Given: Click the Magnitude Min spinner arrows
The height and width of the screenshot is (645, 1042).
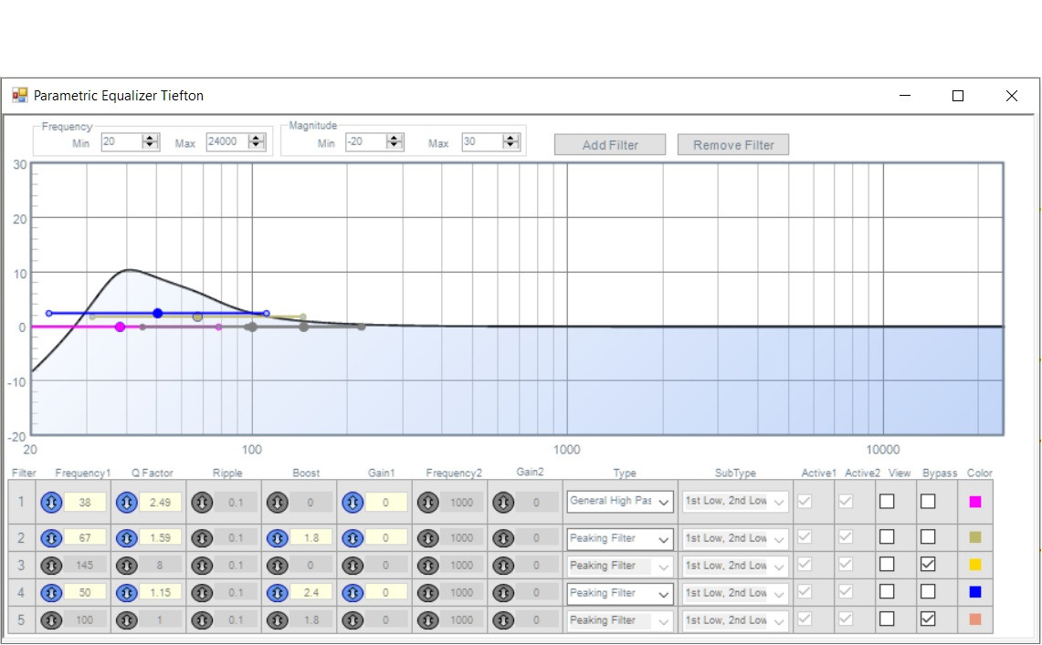Looking at the screenshot, I should pos(395,142).
